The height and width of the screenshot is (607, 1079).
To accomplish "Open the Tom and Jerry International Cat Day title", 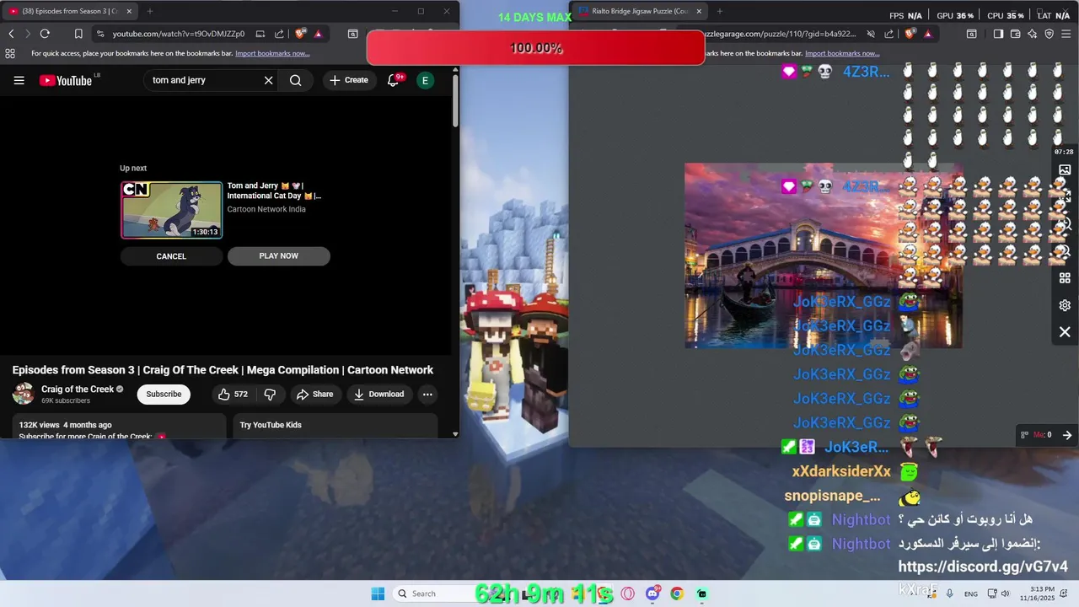I will pyautogui.click(x=274, y=191).
